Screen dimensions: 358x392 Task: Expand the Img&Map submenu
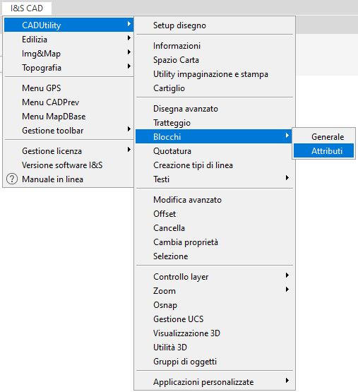click(x=68, y=53)
